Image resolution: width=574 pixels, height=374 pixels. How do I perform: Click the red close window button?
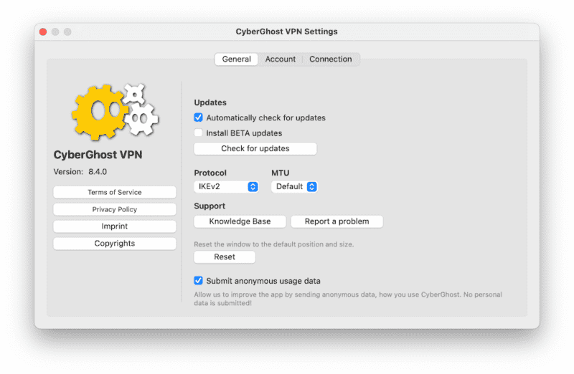pos(43,32)
